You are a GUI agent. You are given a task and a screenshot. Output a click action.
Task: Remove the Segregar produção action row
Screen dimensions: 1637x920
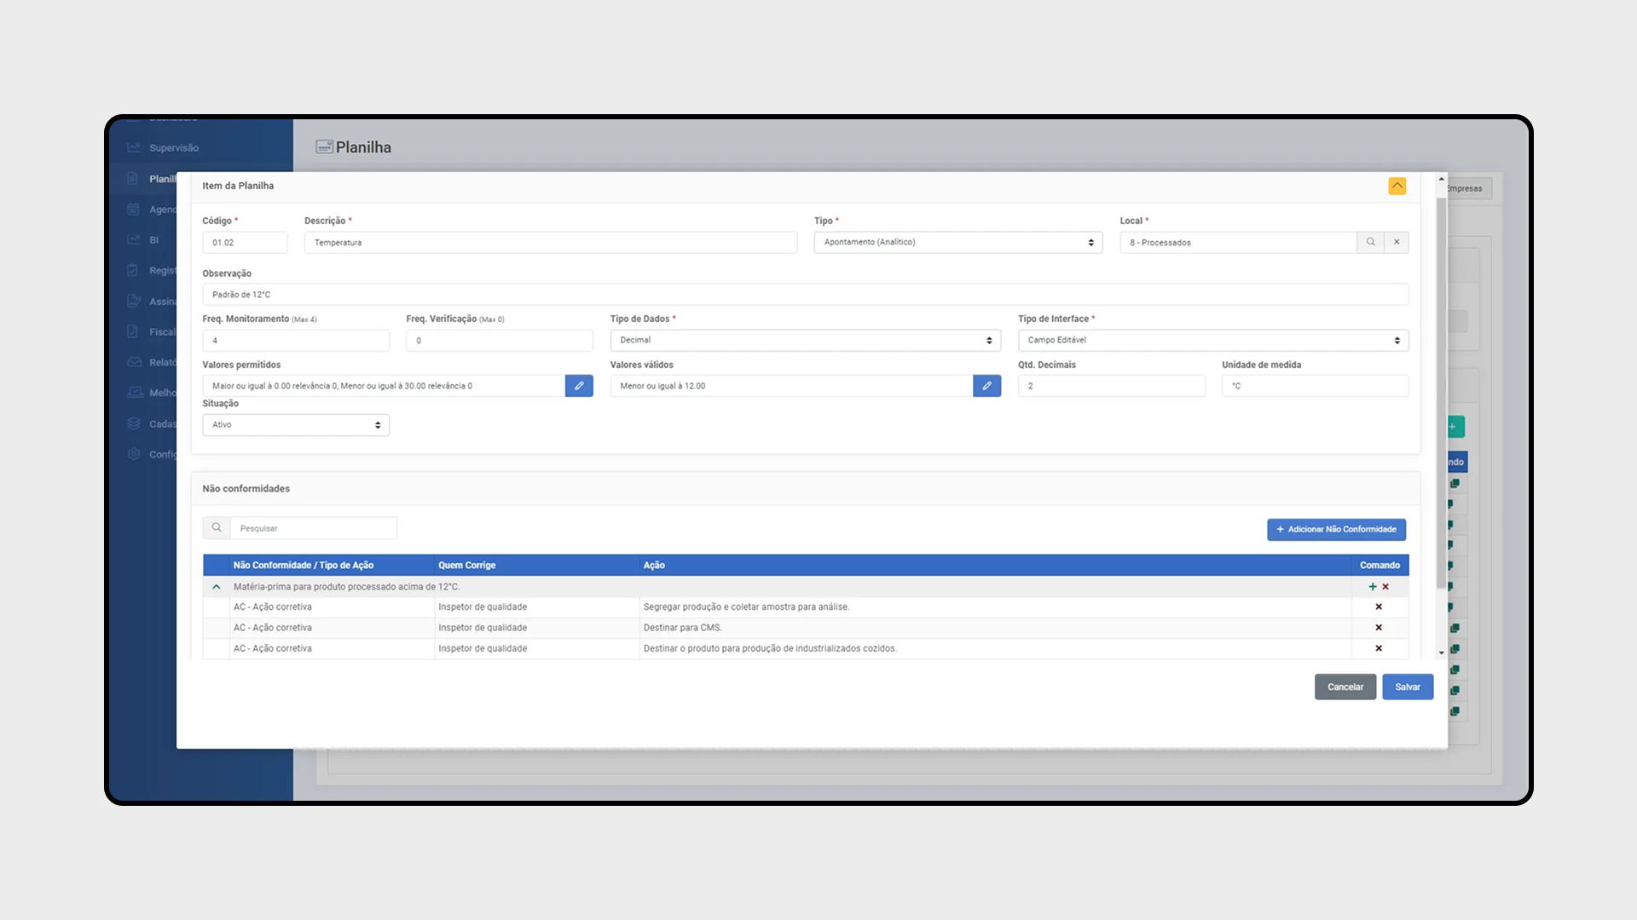(x=1379, y=607)
